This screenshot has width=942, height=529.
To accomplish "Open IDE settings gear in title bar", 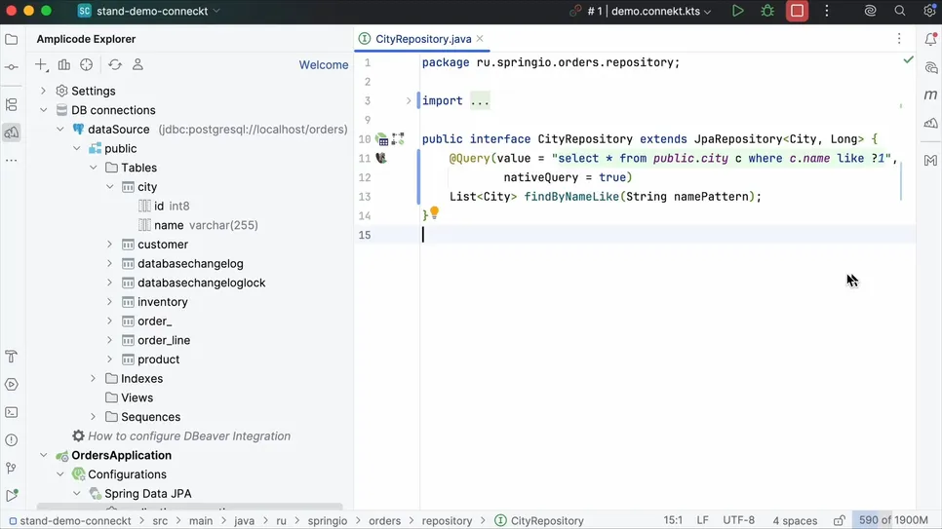I will (x=928, y=11).
